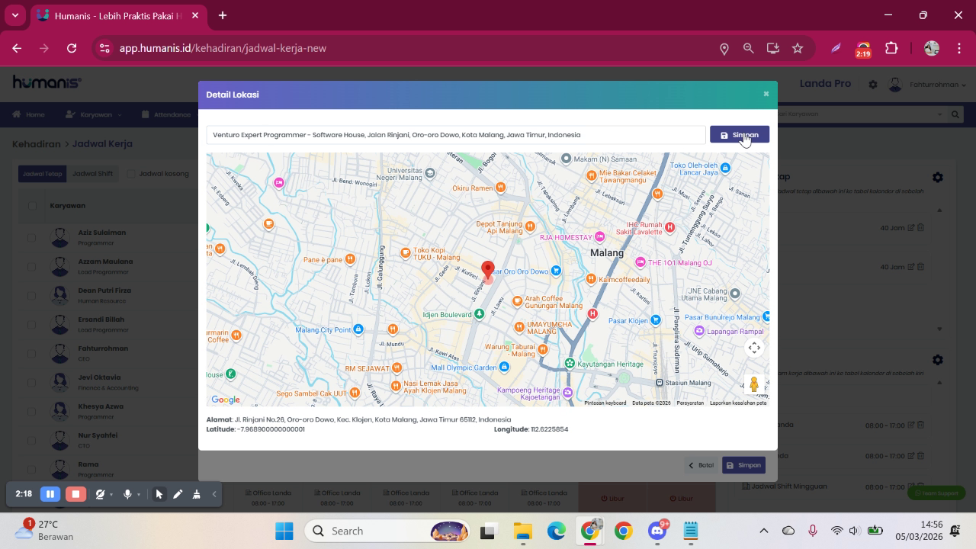Click the Malang City Point shopping marker

pos(358,329)
